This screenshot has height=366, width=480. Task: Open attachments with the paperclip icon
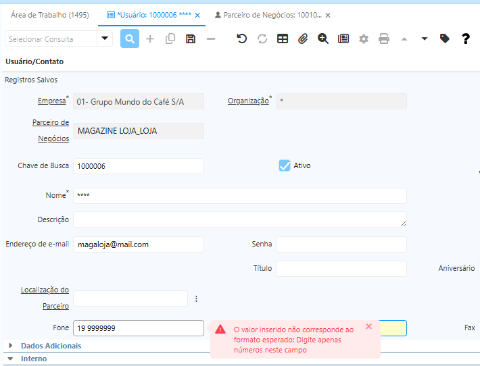pyautogui.click(x=303, y=38)
